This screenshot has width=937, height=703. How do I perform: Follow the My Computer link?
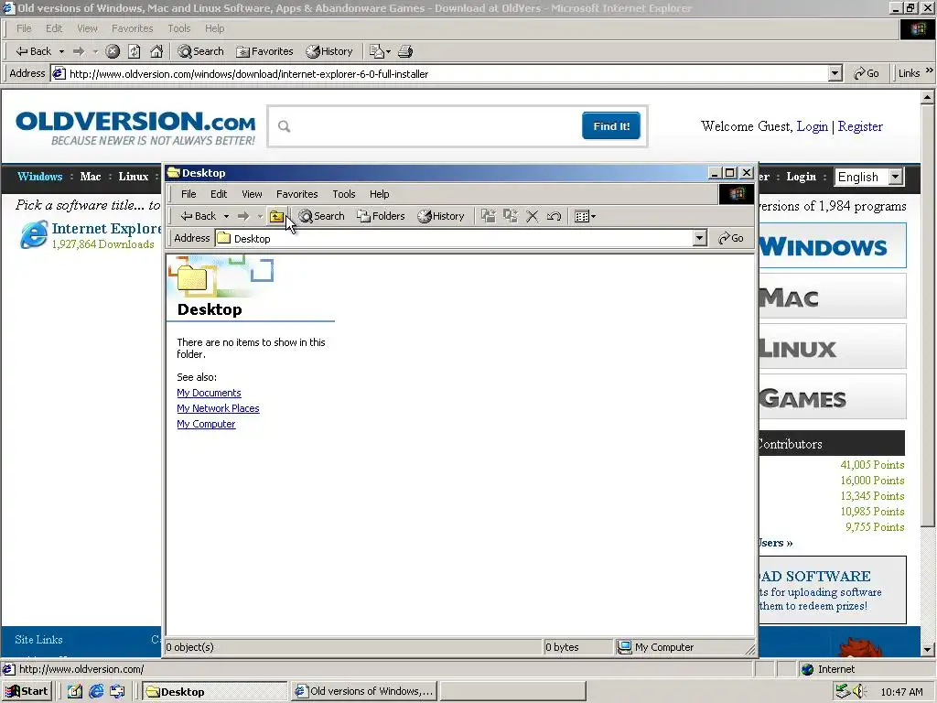[206, 424]
